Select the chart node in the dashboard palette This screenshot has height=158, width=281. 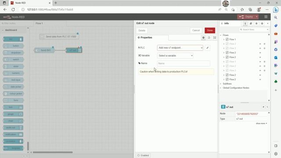pos(13,121)
